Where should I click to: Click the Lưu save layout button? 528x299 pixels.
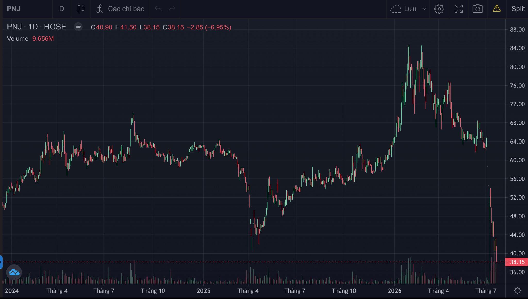[x=403, y=9]
